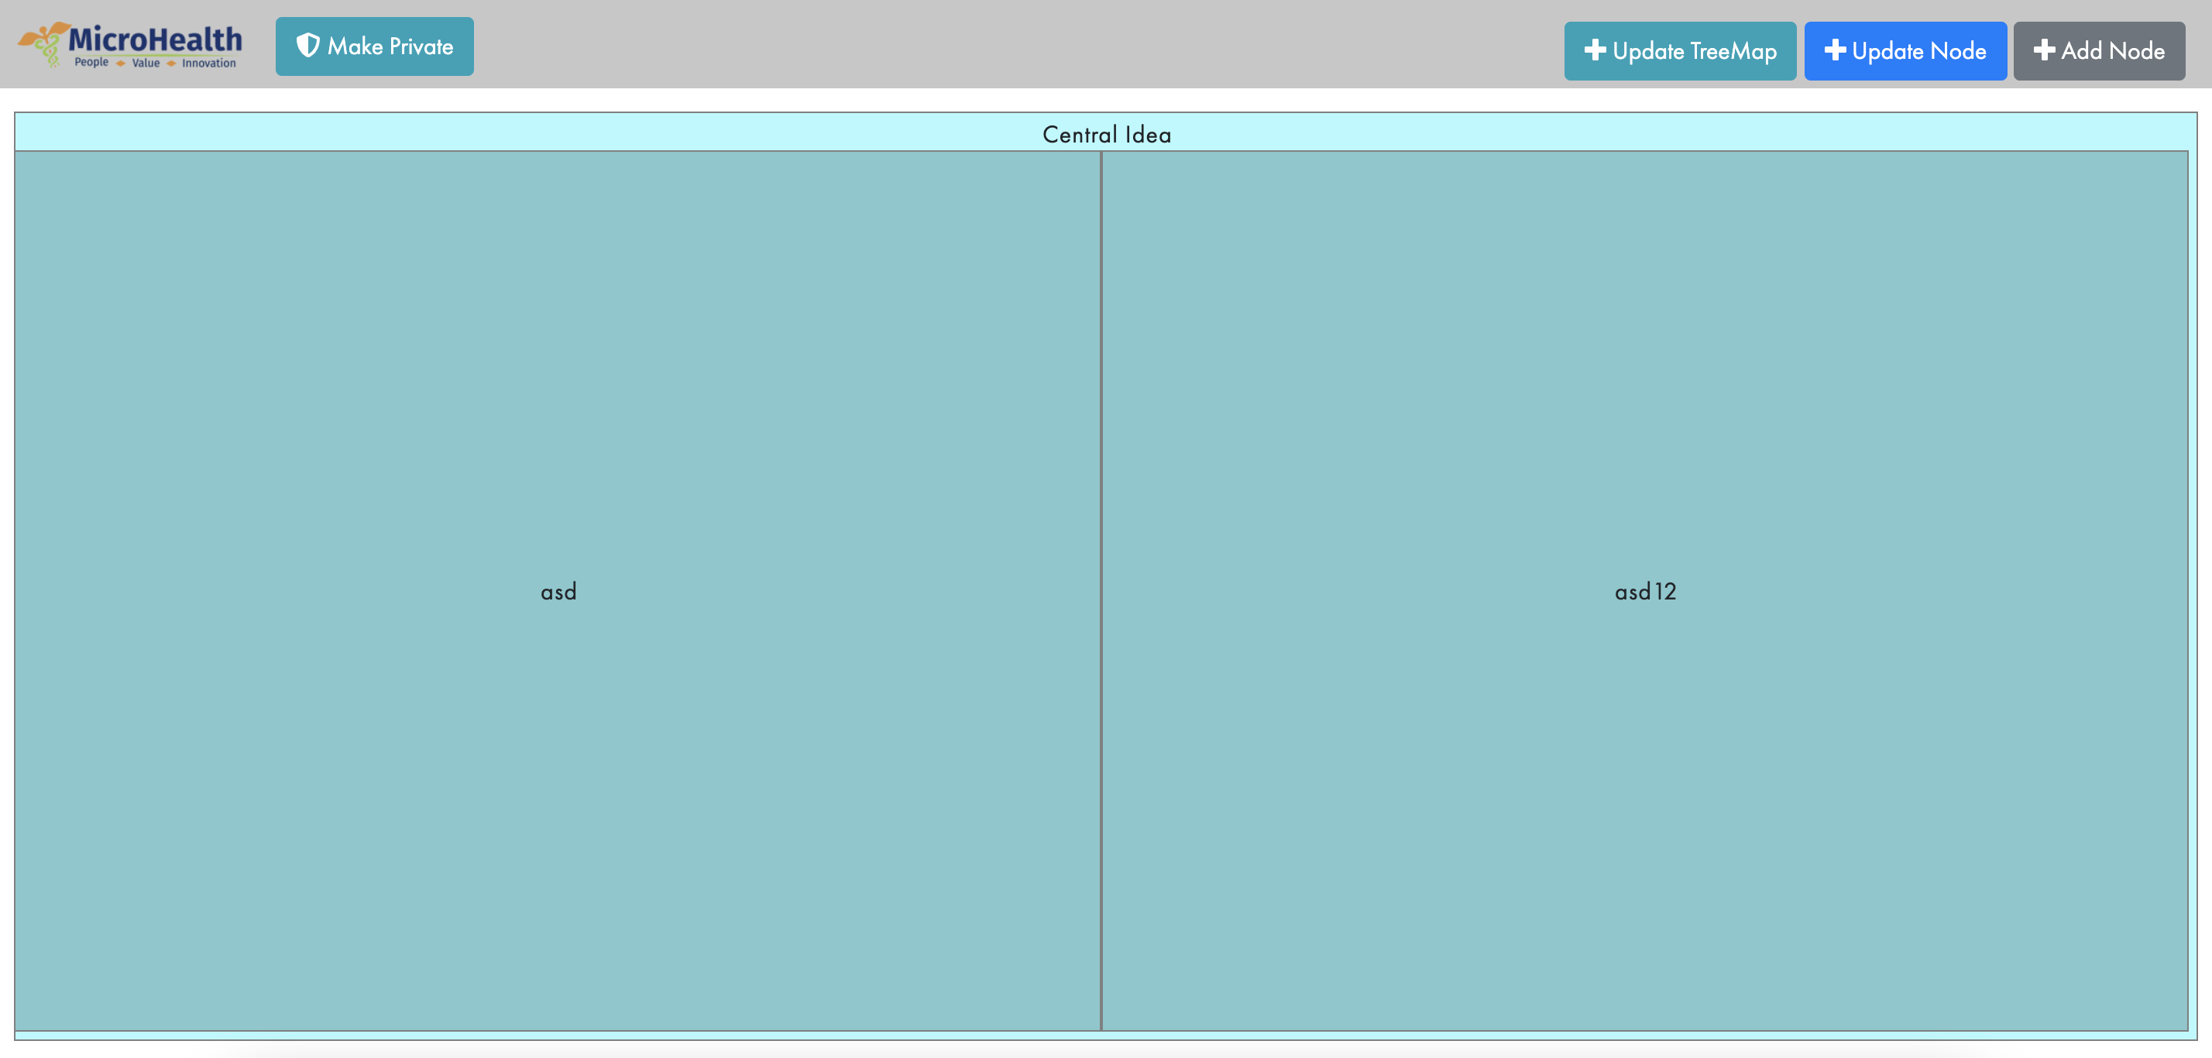Click the 'People Value Innovation' tagline
Viewport: 2212px width, 1058px height.
[x=155, y=64]
